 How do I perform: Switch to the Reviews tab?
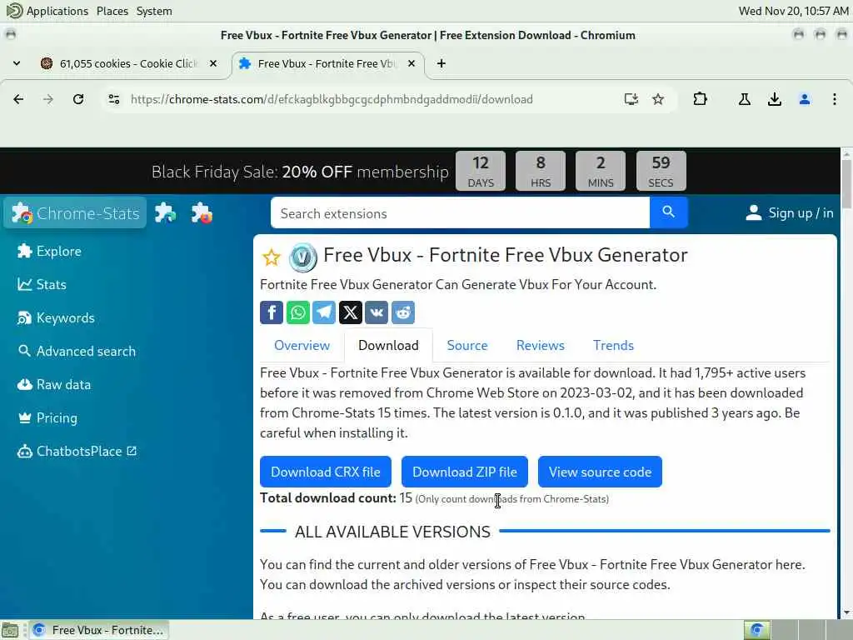540,345
